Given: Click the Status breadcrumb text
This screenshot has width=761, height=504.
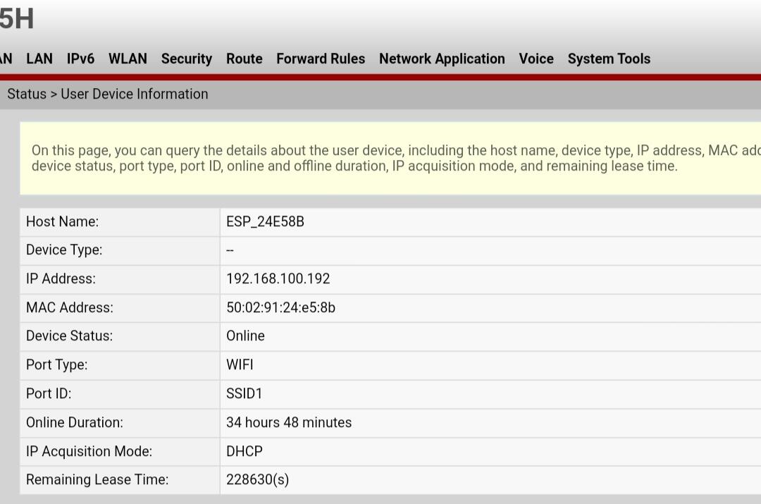Looking at the screenshot, I should tap(26, 94).
